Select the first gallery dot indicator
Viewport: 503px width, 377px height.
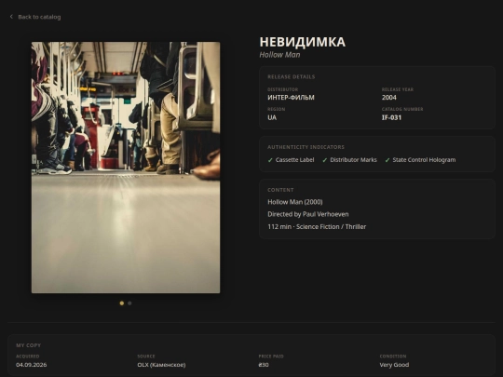(122, 303)
